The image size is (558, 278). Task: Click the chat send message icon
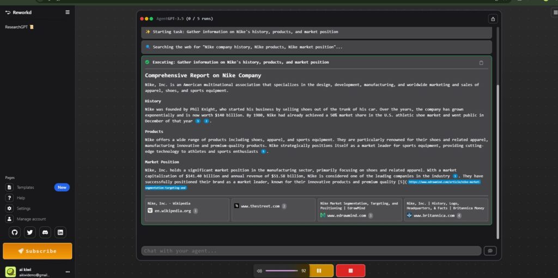490,251
